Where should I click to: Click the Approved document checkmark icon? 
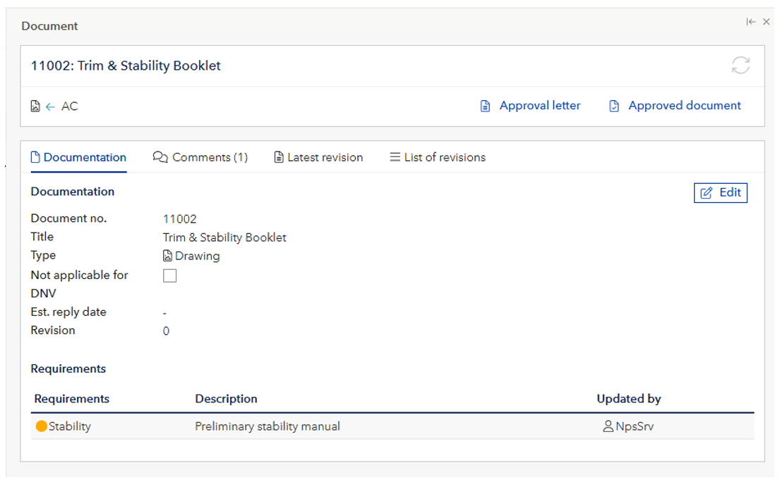[x=614, y=106]
